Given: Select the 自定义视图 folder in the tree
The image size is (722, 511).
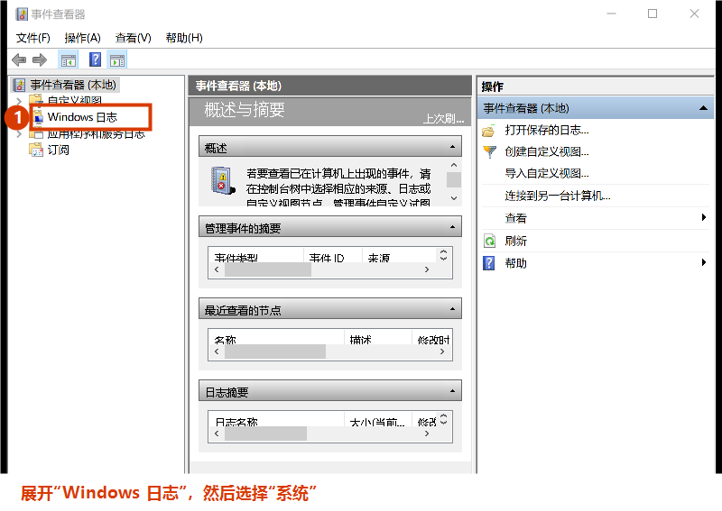Looking at the screenshot, I should [75, 100].
